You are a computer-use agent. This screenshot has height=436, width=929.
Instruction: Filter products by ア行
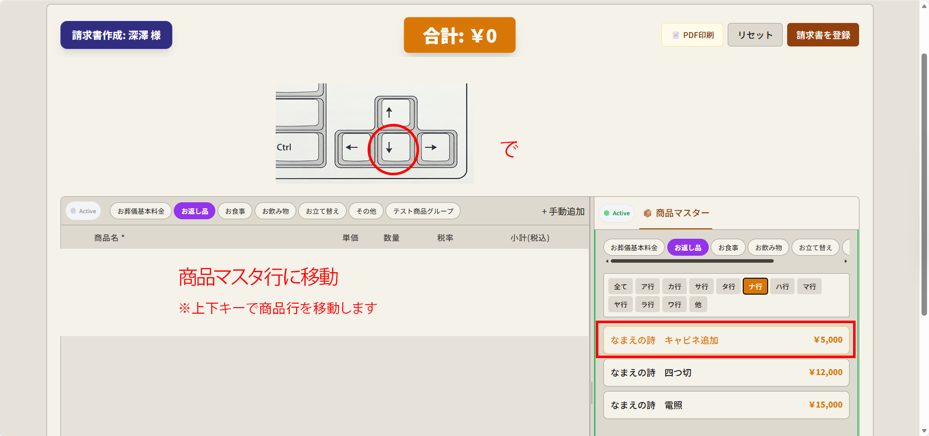point(647,287)
